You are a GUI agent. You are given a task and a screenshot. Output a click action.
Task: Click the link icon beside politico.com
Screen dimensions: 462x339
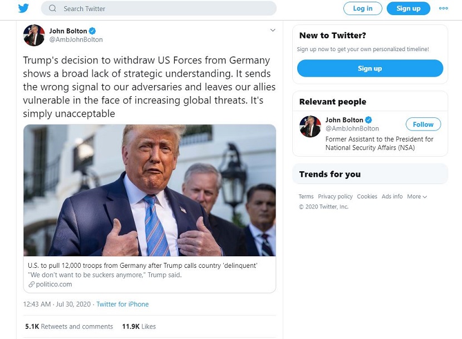click(x=32, y=285)
